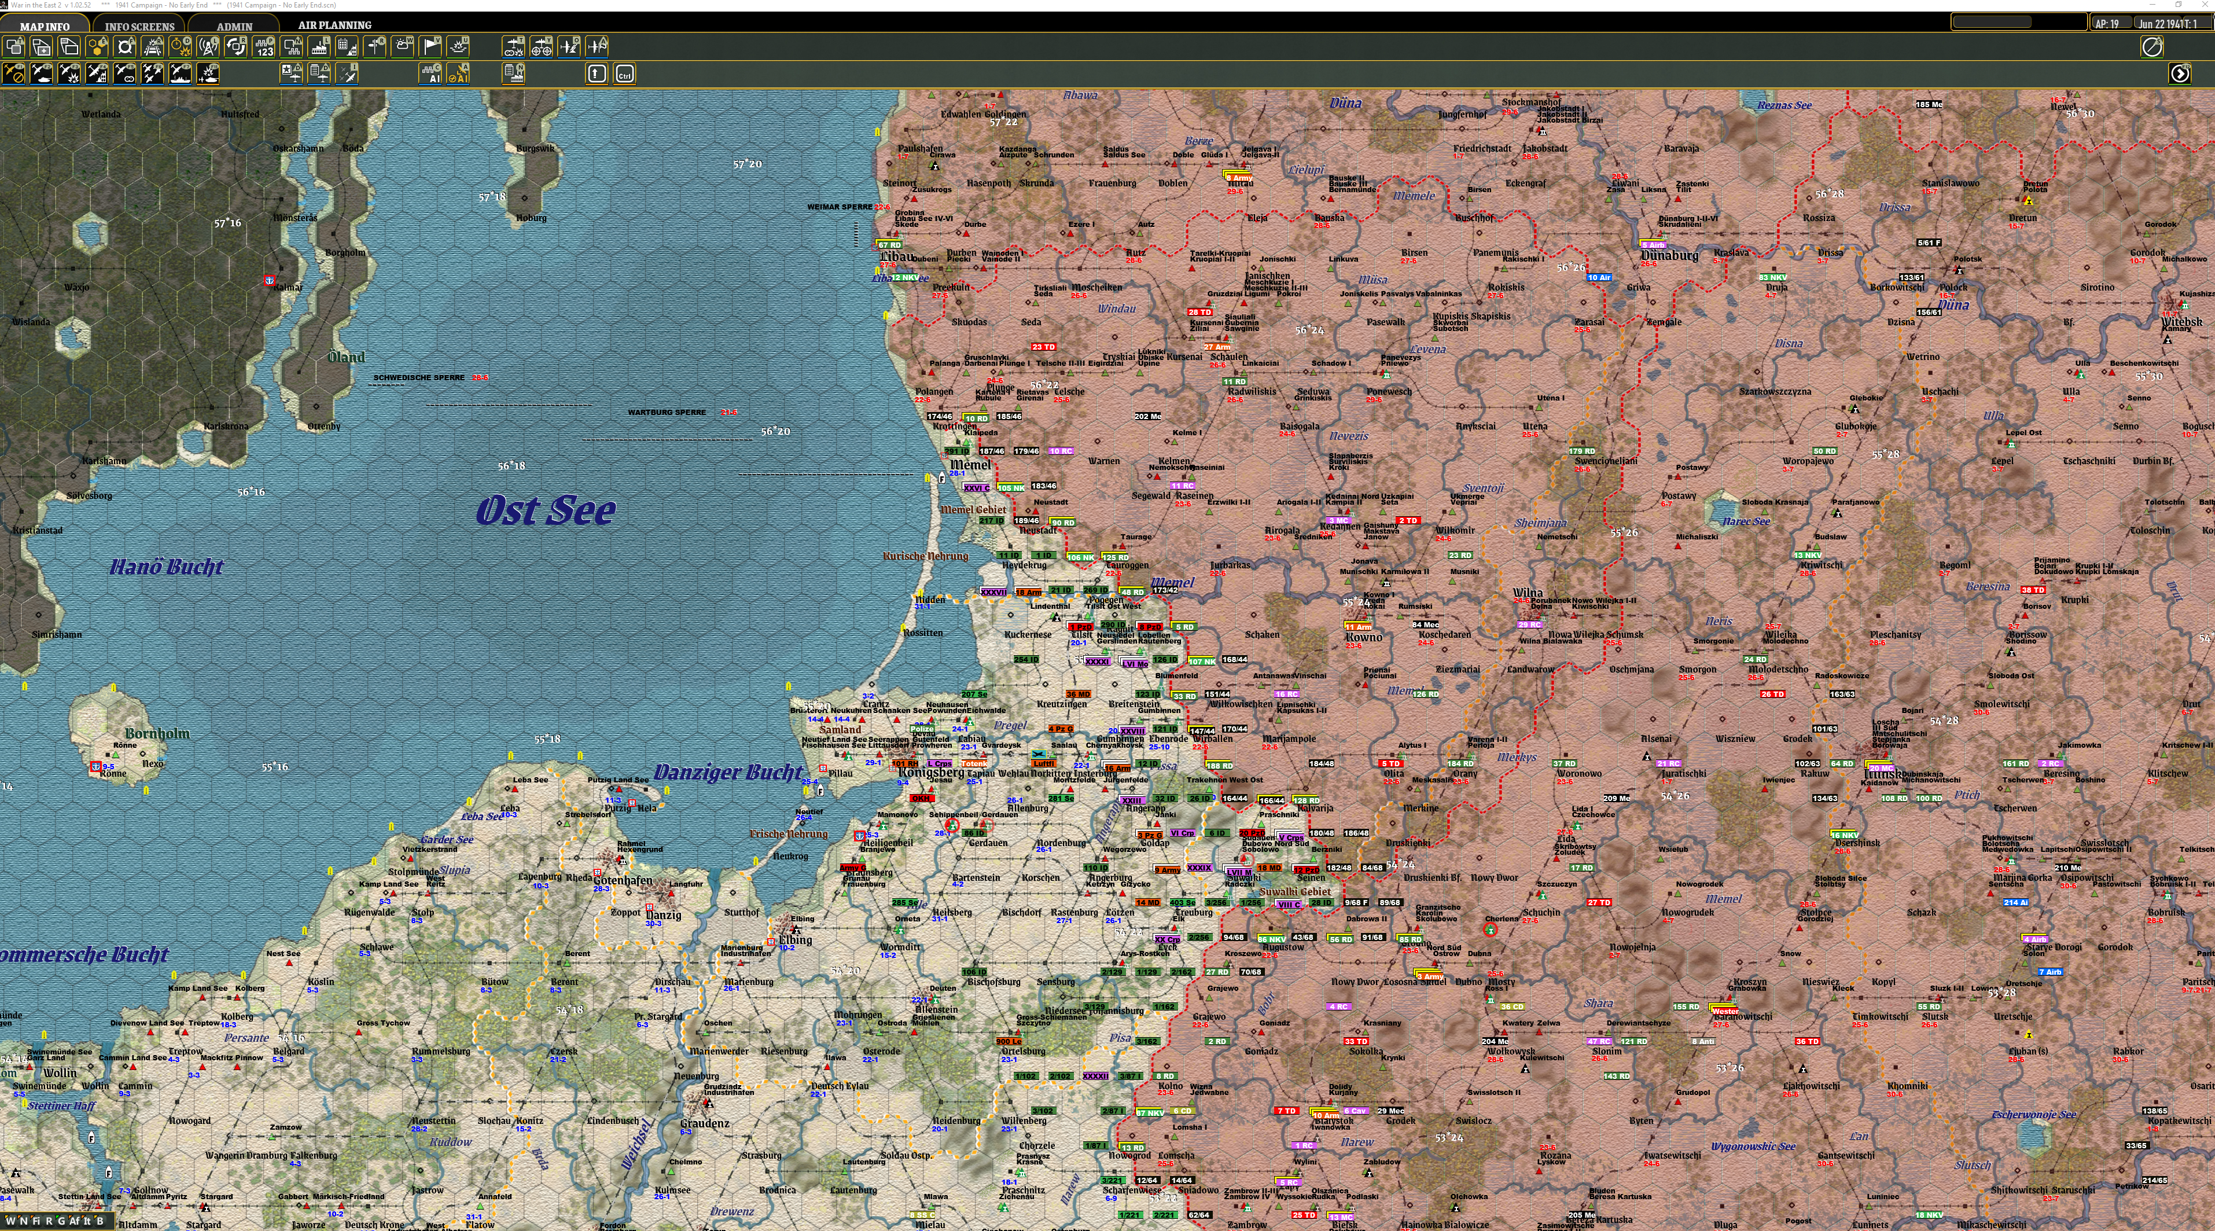The height and width of the screenshot is (1231, 2215).
Task: Click the circle slash icon (S)
Action: [2151, 46]
